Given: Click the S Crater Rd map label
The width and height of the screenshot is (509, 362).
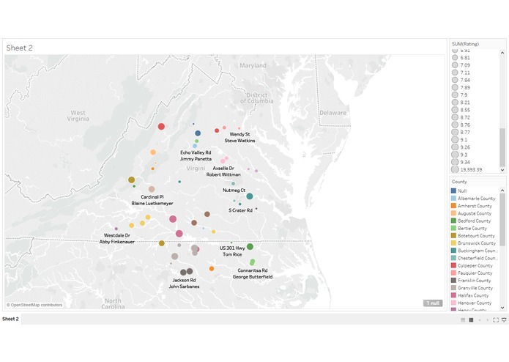Looking at the screenshot, I should pyautogui.click(x=240, y=210).
